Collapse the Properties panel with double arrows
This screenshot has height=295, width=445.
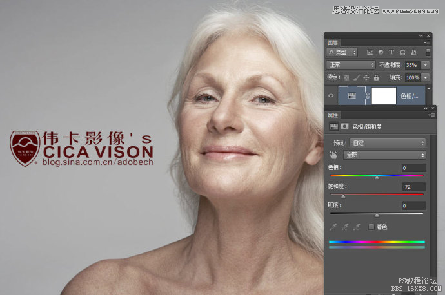(x=426, y=108)
